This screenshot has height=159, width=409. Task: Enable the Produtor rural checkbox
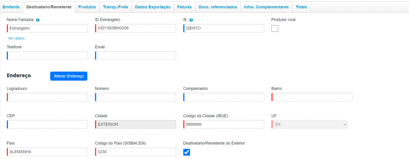[x=275, y=28]
